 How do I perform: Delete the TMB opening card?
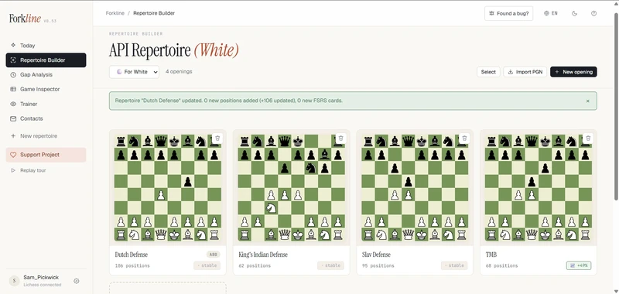(588, 138)
